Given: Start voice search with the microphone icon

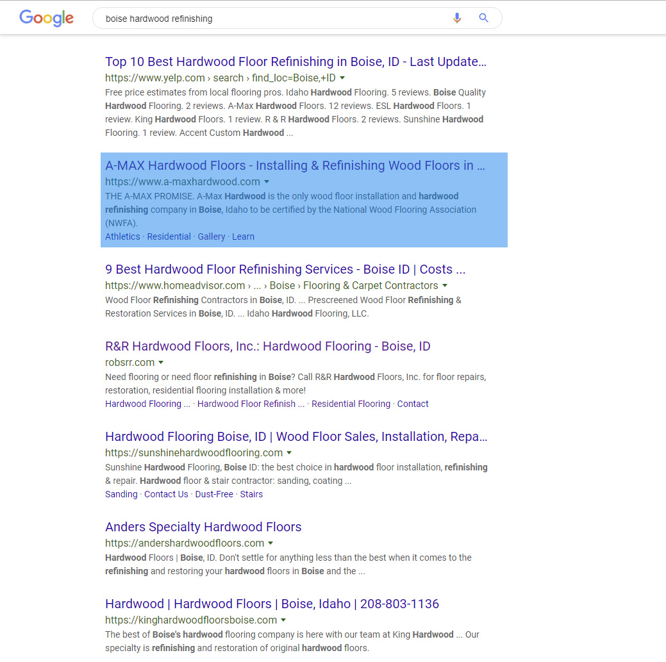Looking at the screenshot, I should point(457,18).
